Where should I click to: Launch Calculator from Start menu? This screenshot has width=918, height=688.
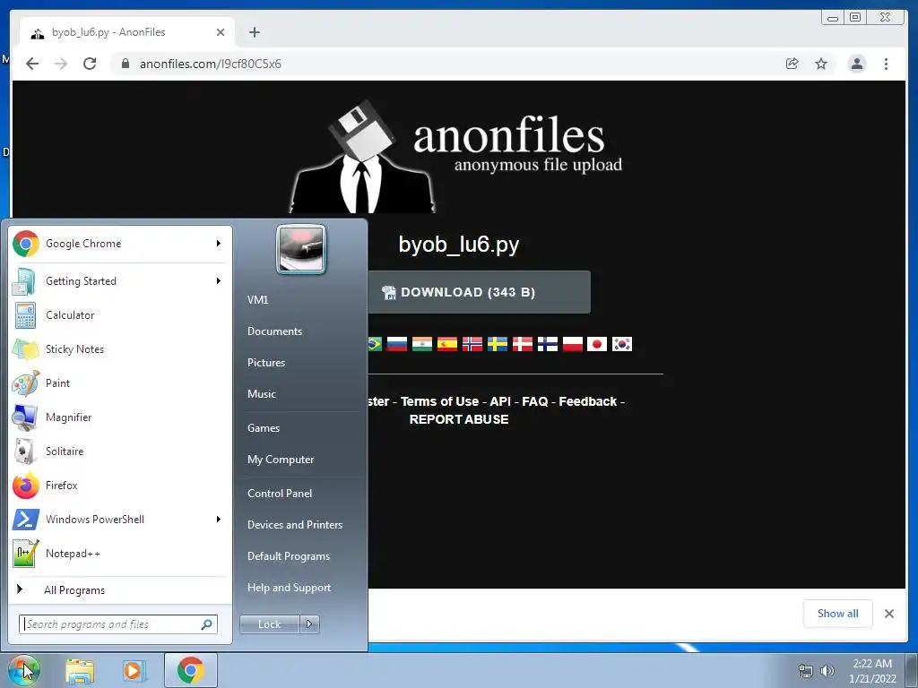pos(120,314)
